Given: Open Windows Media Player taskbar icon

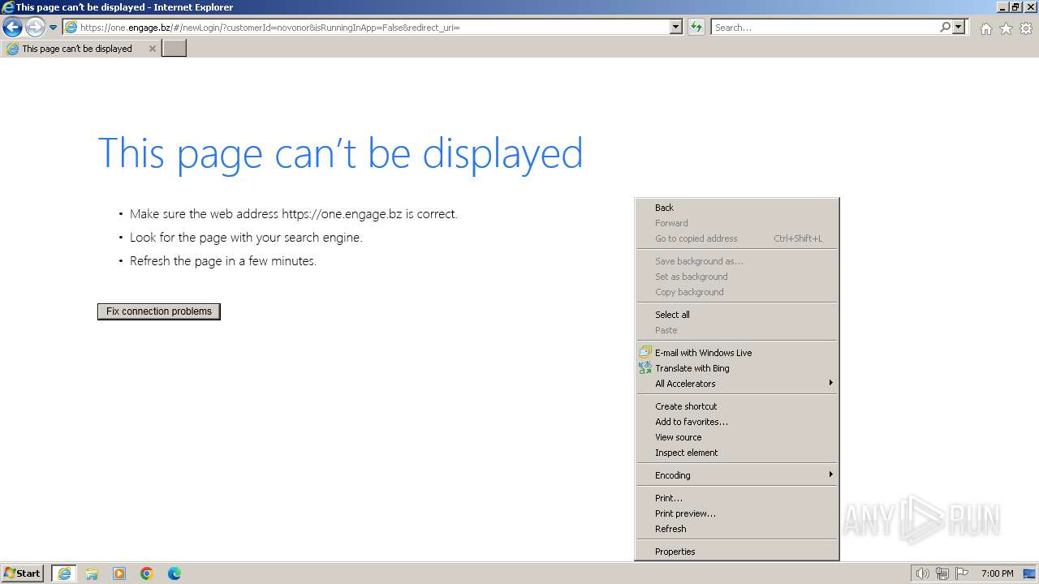Looking at the screenshot, I should [x=119, y=573].
